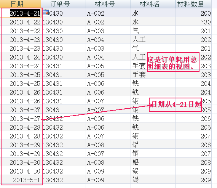The height and width of the screenshot is (188, 217).
Task: Select the 日期从4-21日起 annotation box
Action: [175, 104]
